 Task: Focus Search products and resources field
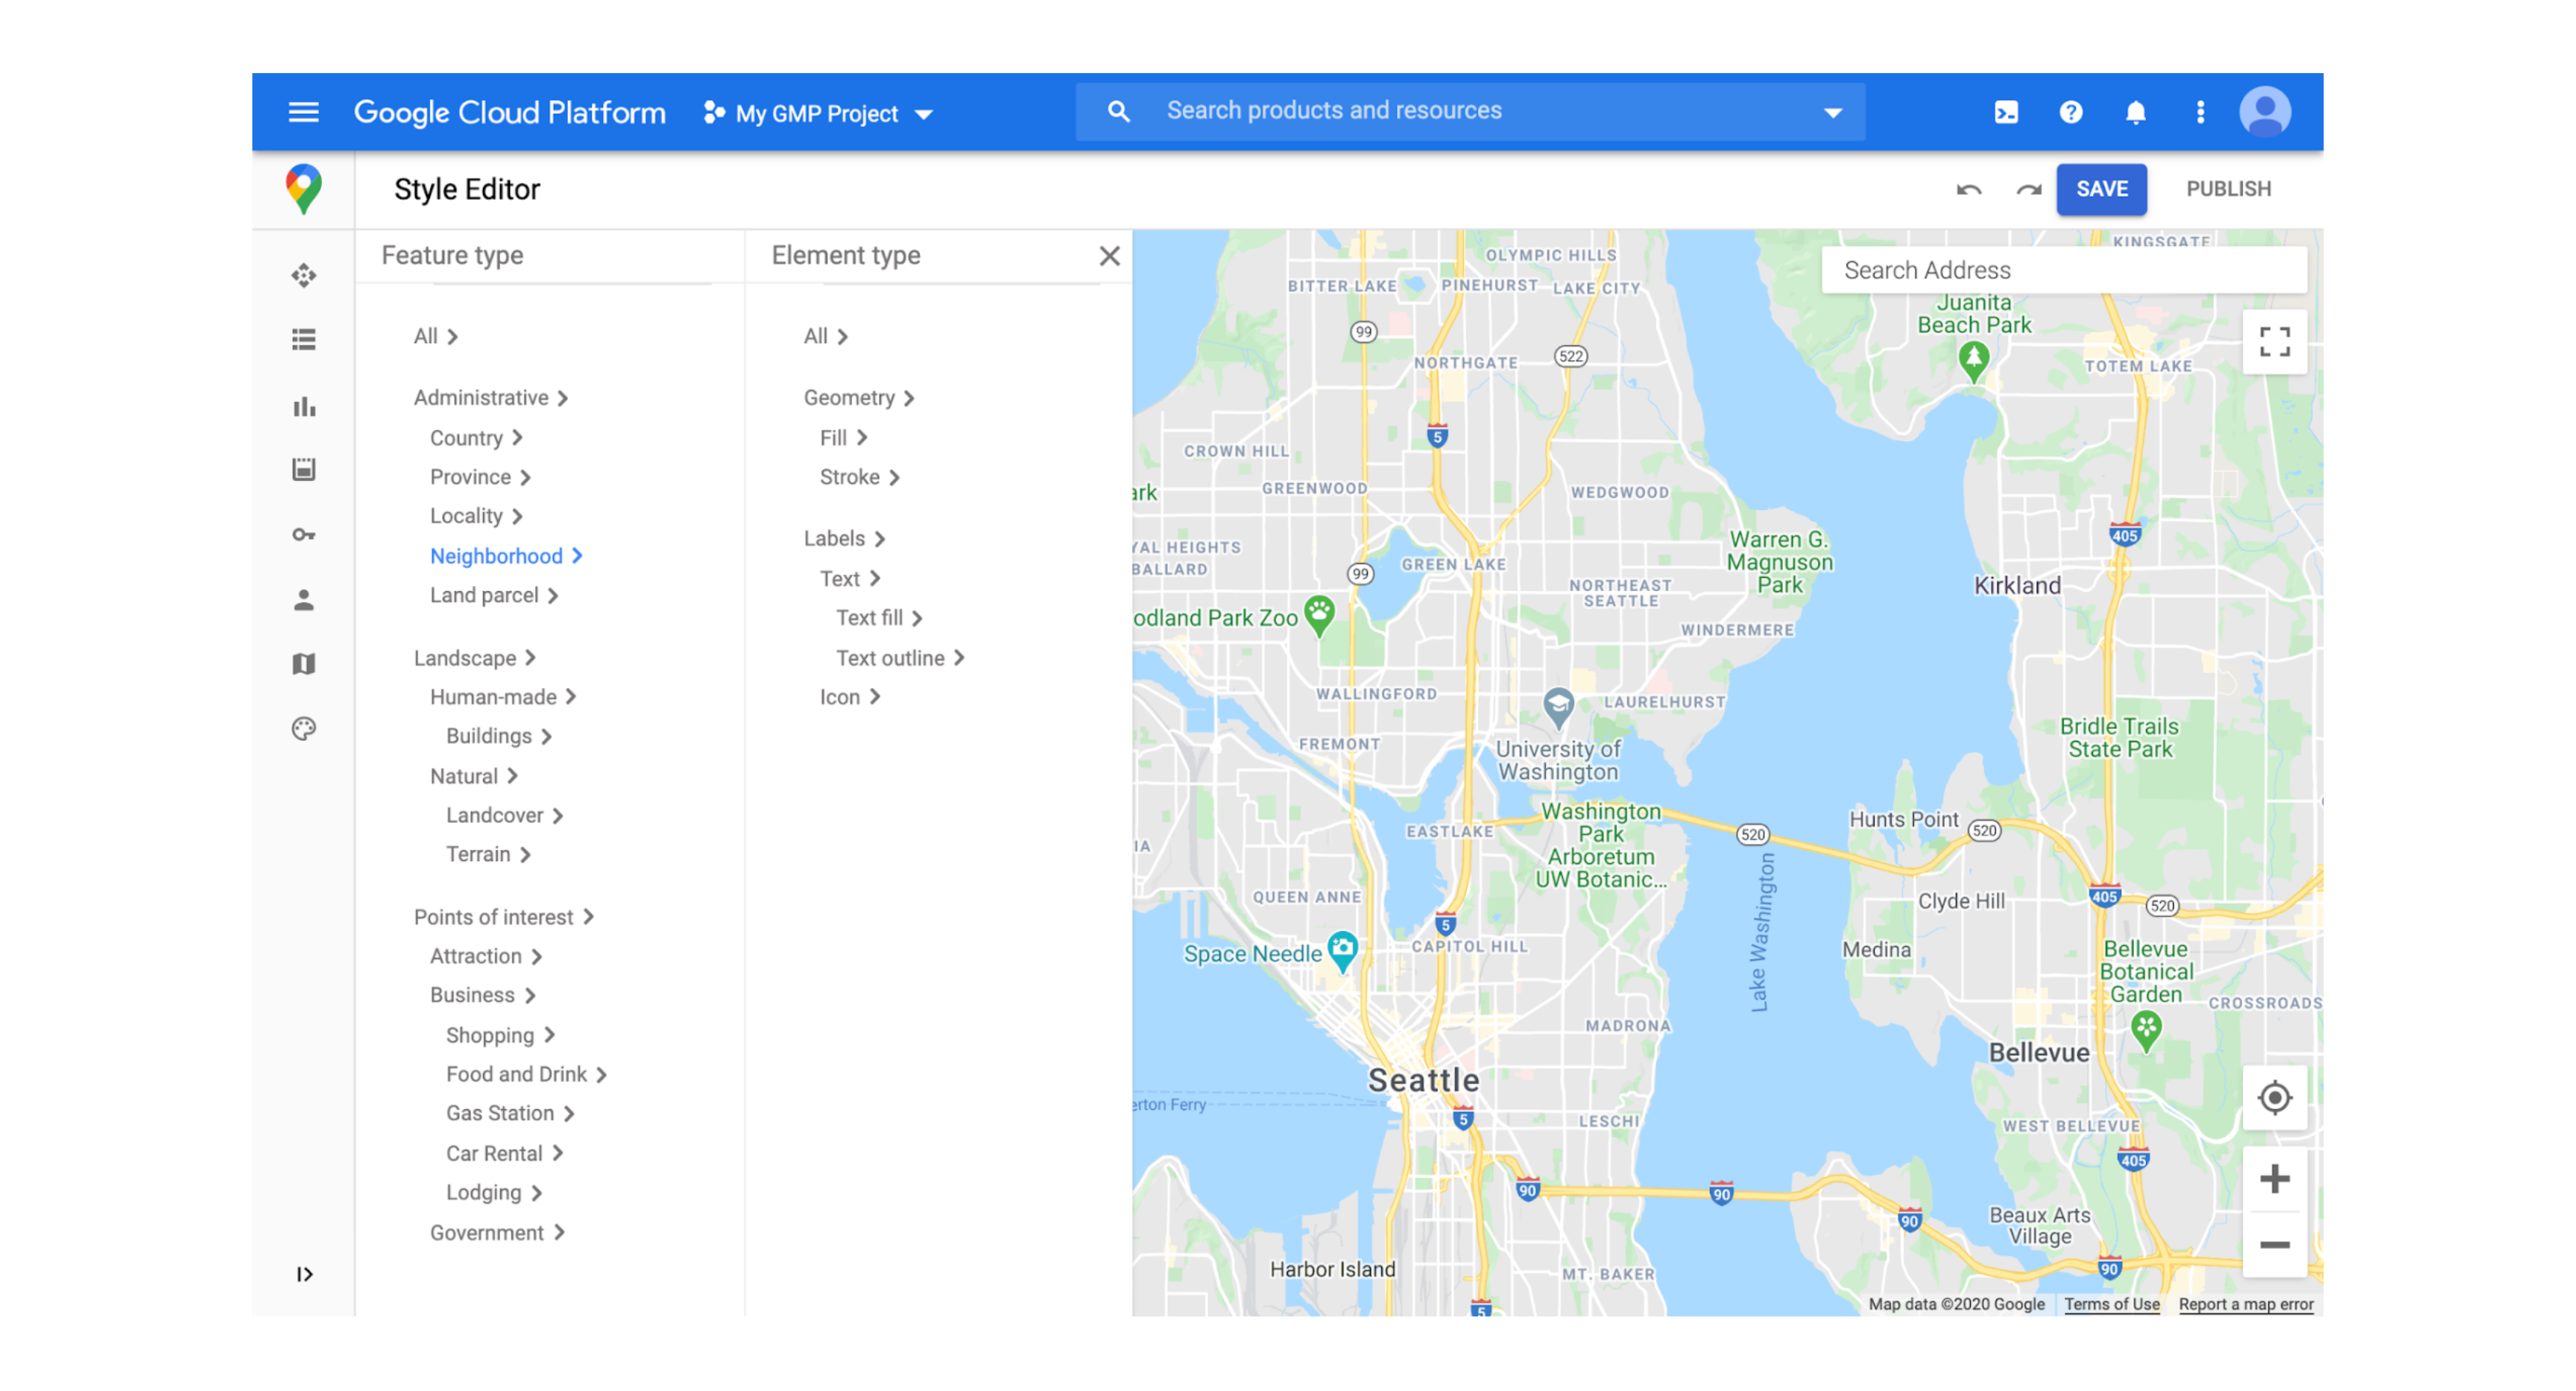(x=1470, y=111)
